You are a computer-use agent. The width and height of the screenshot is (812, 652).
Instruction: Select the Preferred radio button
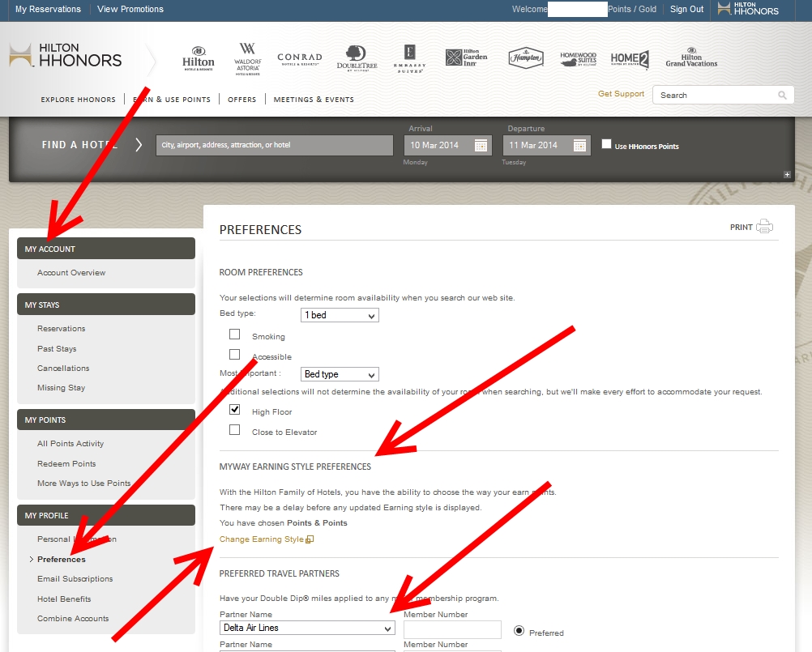pos(519,631)
